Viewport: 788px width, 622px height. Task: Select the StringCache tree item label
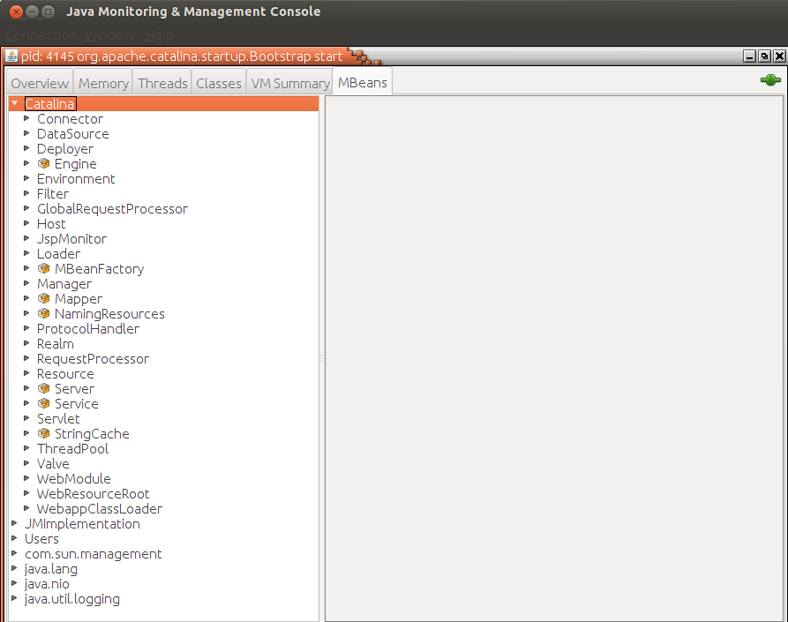coord(92,433)
